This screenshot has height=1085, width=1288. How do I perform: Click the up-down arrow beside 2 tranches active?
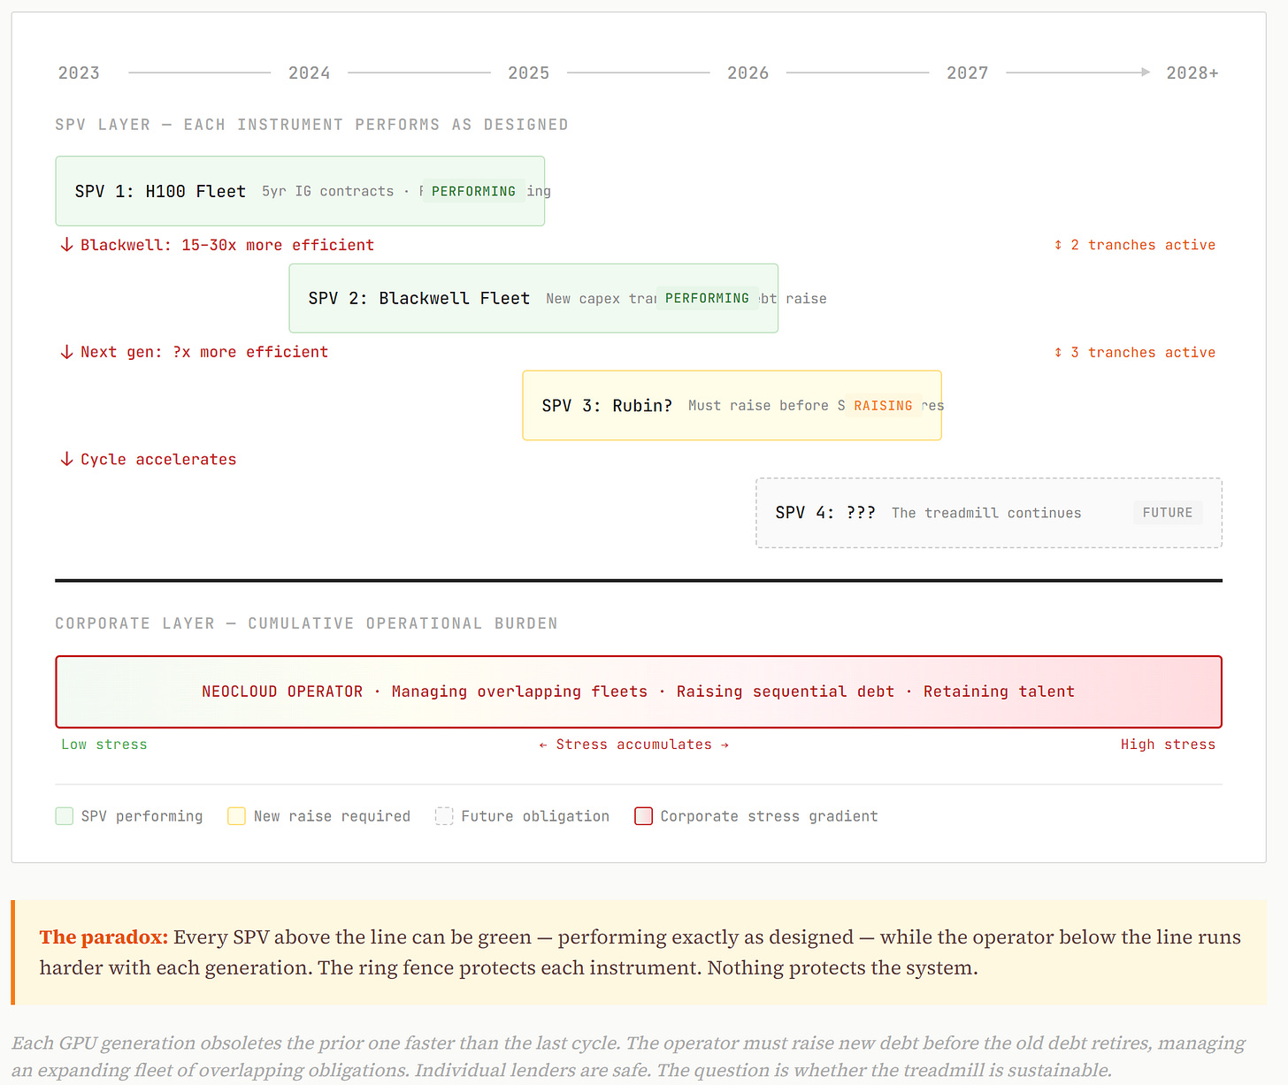click(1058, 245)
